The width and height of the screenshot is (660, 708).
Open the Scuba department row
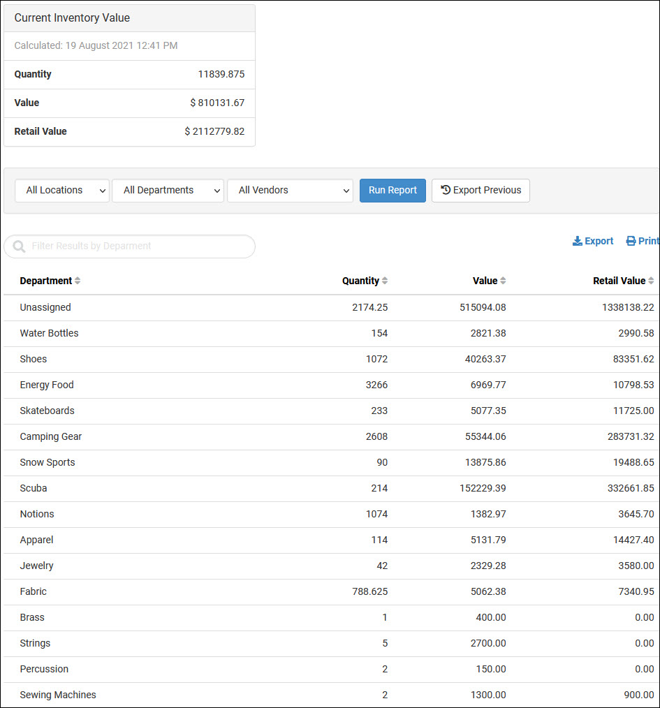(x=34, y=488)
